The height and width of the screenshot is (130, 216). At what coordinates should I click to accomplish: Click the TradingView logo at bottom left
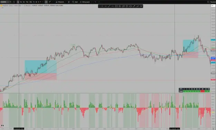pyautogui.click(x=2, y=126)
